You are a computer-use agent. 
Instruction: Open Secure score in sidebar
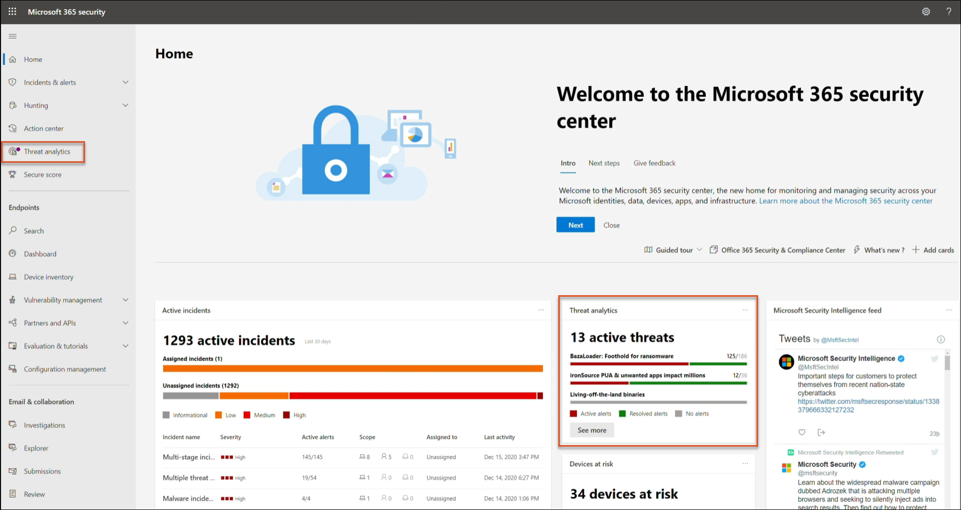43,175
